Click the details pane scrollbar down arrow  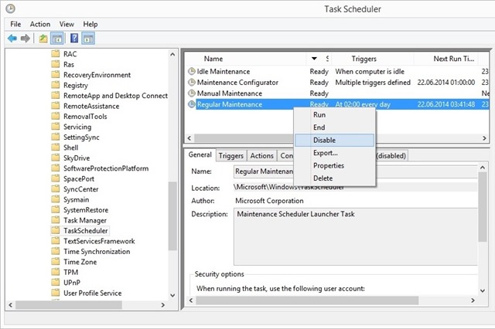coord(483,290)
